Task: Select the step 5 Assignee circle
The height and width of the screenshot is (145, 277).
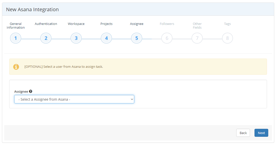Action: click(x=136, y=38)
